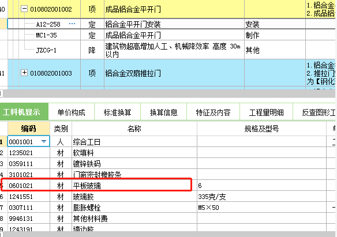Screen dimensions: 337x237
Task: Click MC1-35 name cell 成品铝合金平开门
Action: point(174,35)
